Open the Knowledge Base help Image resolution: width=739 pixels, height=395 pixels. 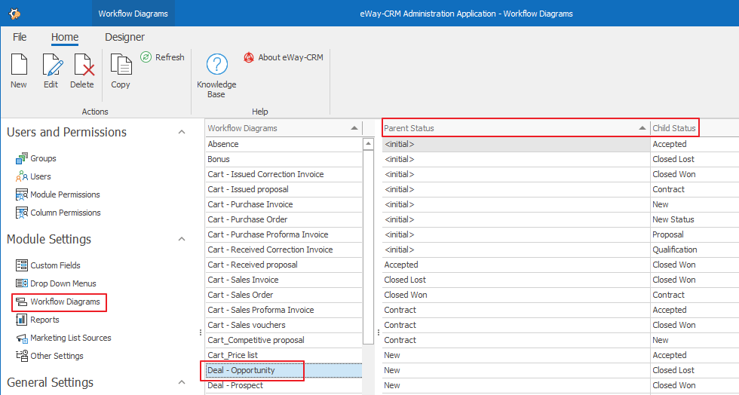coord(217,75)
